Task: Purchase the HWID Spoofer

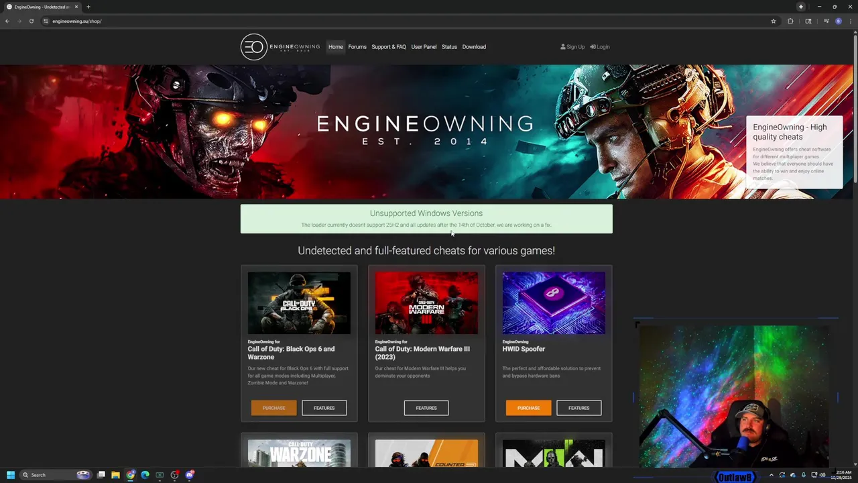Action: click(x=528, y=408)
